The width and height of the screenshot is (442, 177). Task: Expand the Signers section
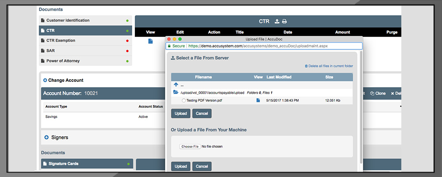(x=46, y=138)
